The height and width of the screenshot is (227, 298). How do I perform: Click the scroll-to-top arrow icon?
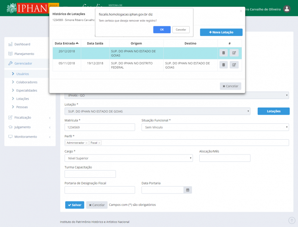coord(292,220)
